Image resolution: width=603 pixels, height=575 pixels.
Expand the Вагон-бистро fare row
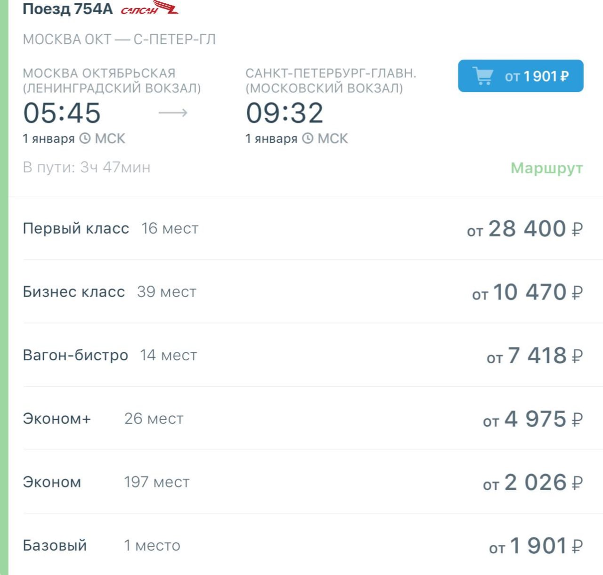[75, 355]
